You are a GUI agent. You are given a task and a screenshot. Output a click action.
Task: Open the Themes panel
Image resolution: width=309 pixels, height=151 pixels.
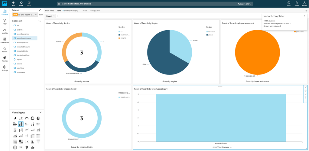pos(5,59)
